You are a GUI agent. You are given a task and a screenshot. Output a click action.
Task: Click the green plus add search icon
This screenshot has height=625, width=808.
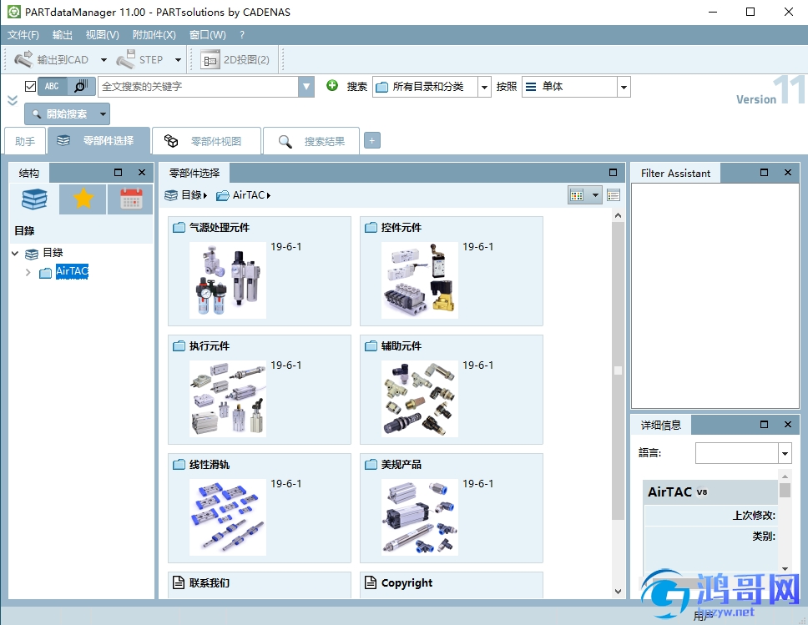pos(332,86)
